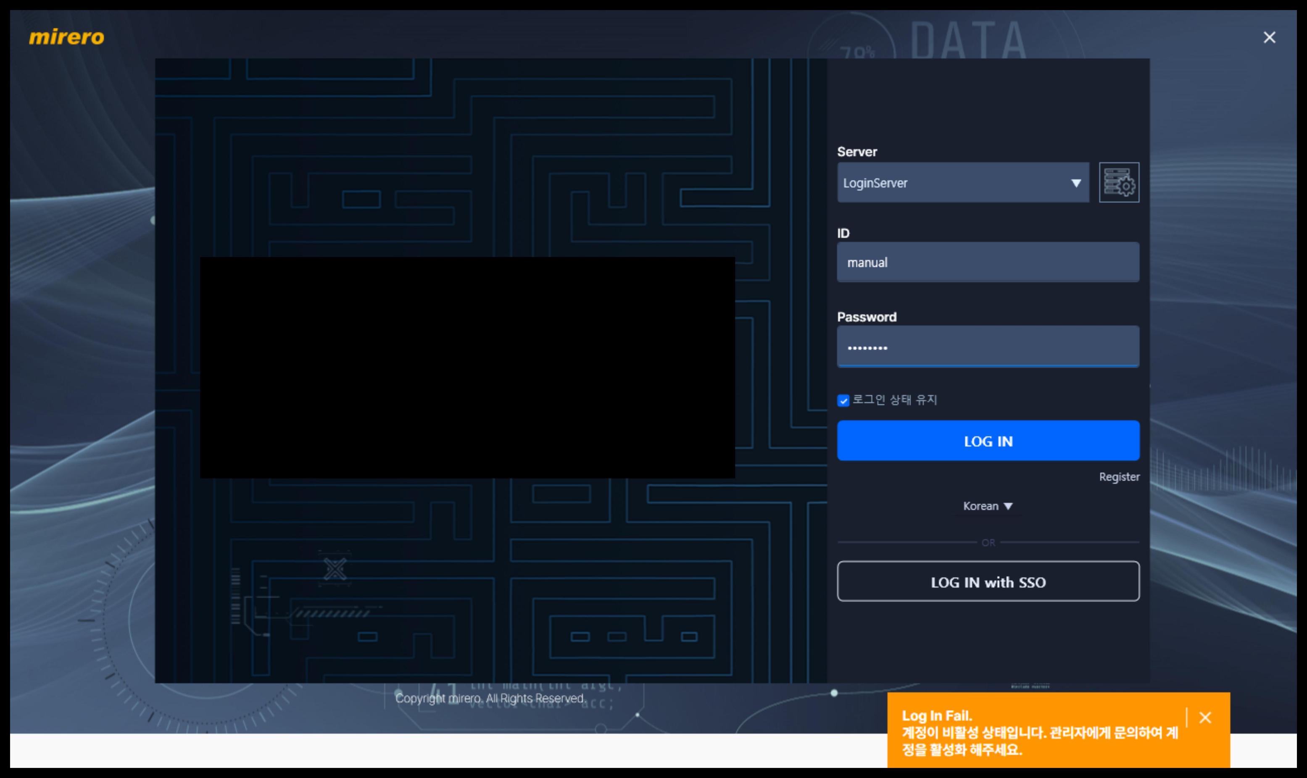The image size is (1307, 778).
Task: Click the Copyright mirero footer text
Action: click(490, 698)
